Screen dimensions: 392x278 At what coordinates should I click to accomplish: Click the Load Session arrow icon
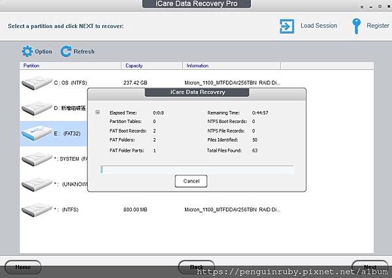[287, 26]
